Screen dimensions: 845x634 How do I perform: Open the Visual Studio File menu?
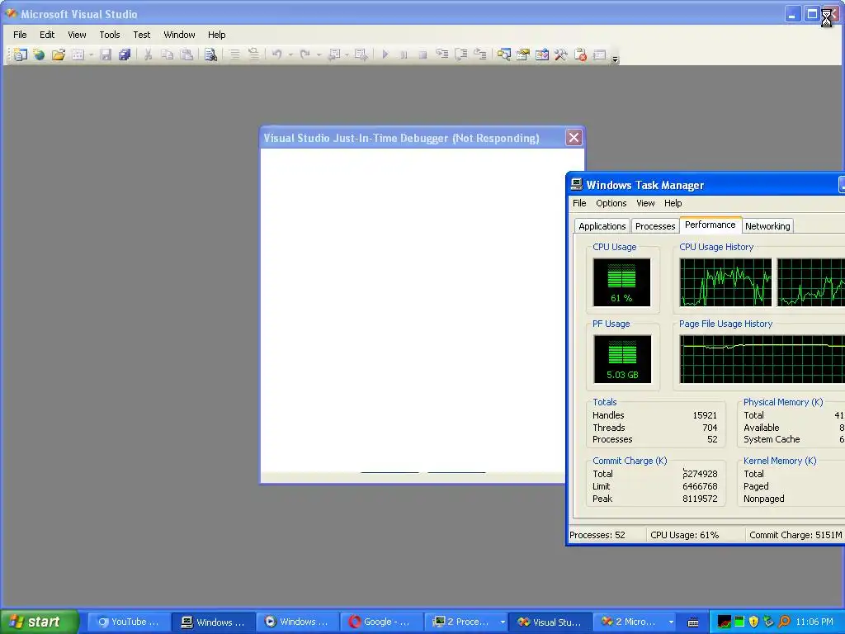click(20, 35)
